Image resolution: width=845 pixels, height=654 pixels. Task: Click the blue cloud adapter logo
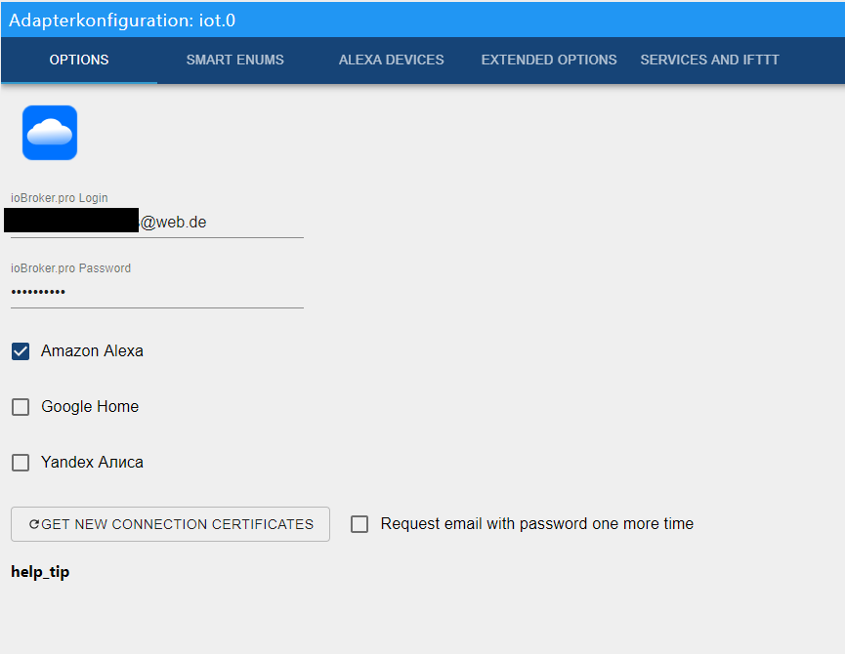(50, 133)
